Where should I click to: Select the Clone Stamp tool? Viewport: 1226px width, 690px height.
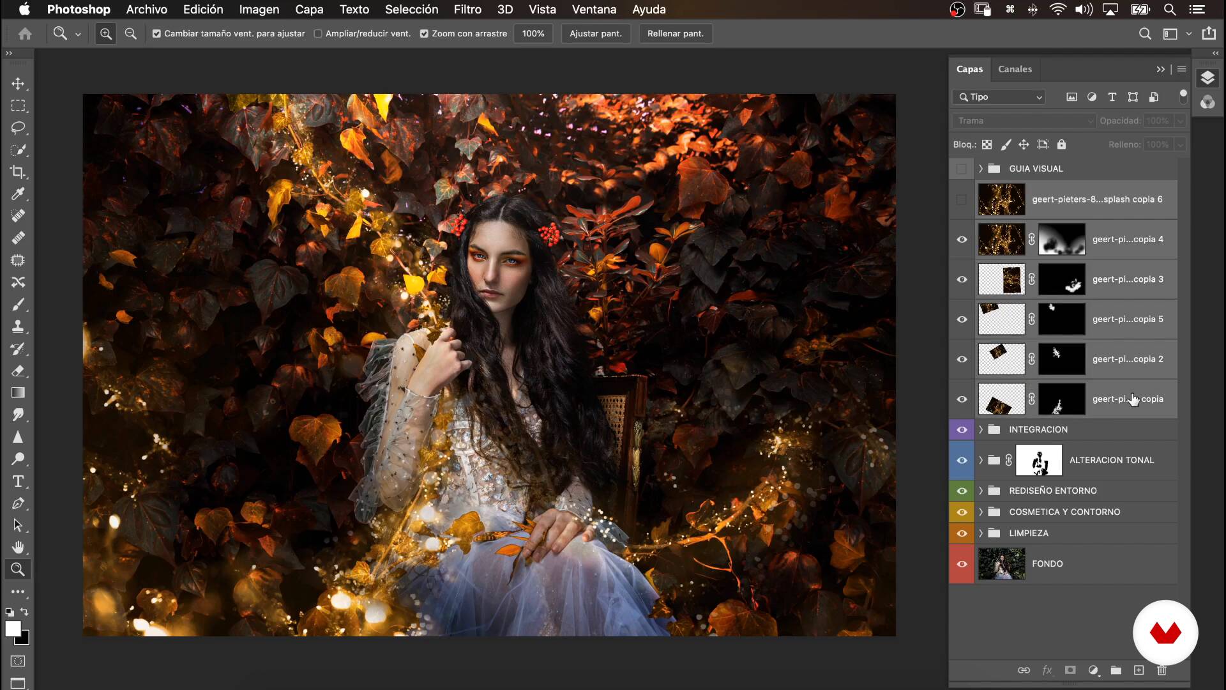[18, 326]
